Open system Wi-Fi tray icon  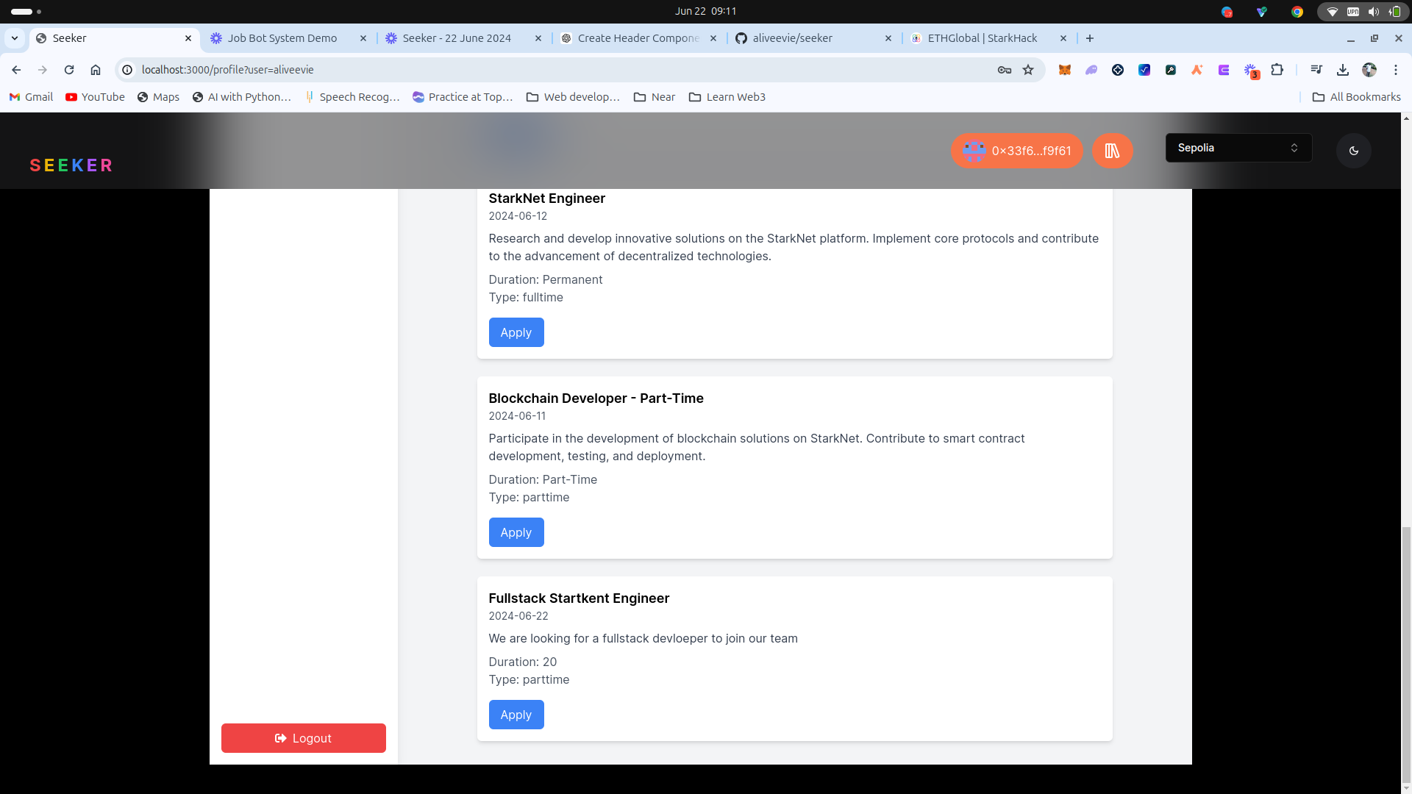(1332, 12)
